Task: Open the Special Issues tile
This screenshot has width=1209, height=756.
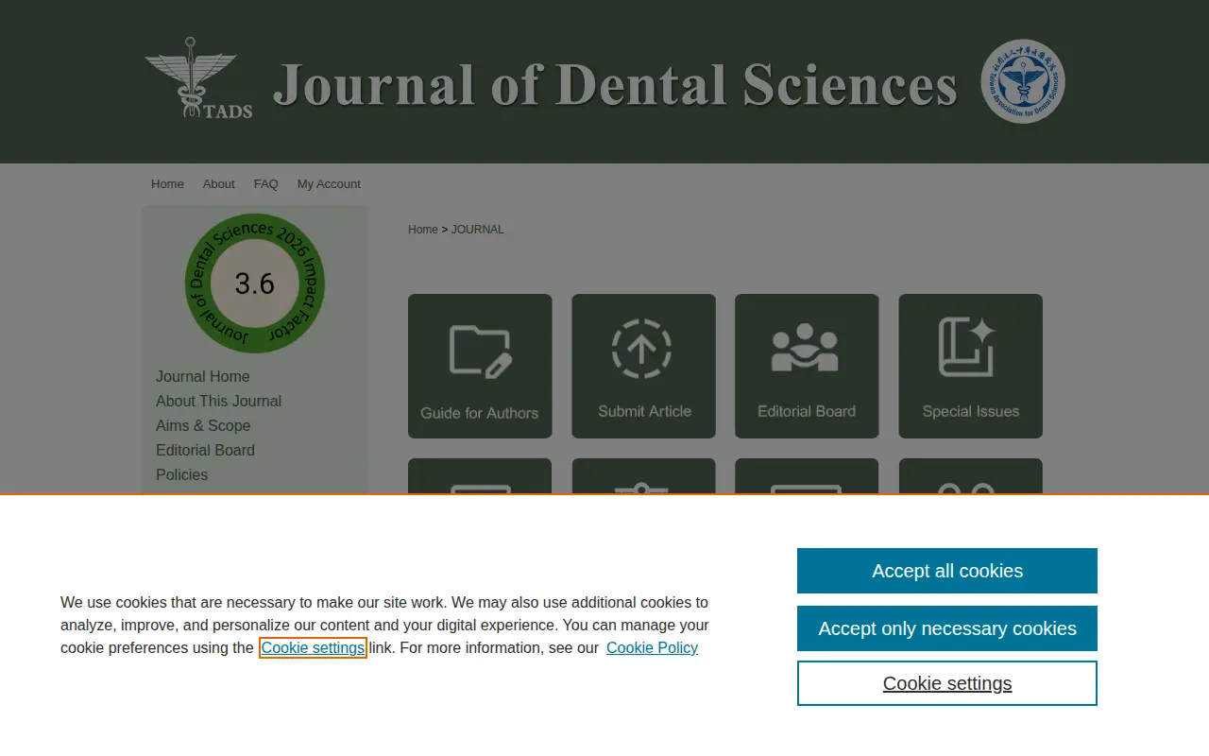Action: click(x=970, y=366)
